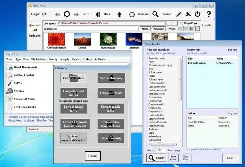This screenshot has height=167, width=245.
Task: Open the File Attribute tab
Action: [38, 59]
